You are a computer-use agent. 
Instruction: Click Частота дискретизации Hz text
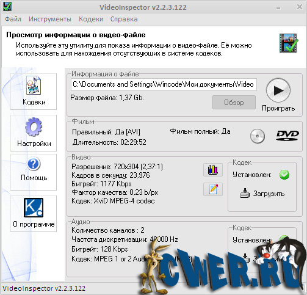[x=125, y=239]
